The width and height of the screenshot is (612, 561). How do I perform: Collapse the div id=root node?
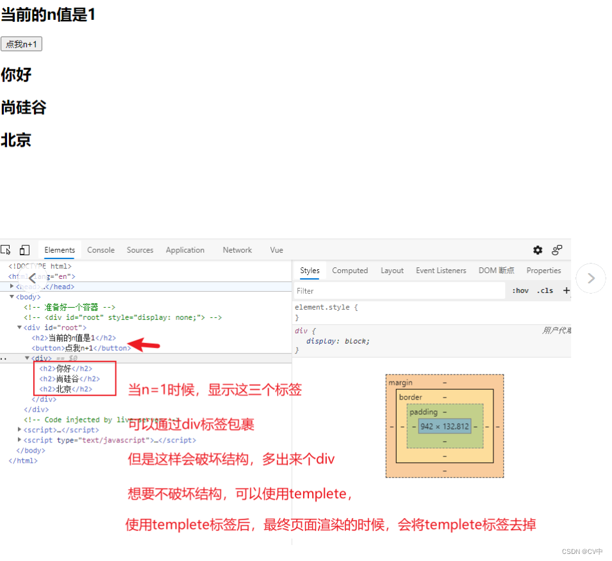pos(18,327)
